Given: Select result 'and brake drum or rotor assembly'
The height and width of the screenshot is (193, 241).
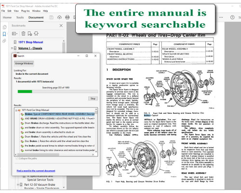Looking at the screenshot, I should click(60, 127).
